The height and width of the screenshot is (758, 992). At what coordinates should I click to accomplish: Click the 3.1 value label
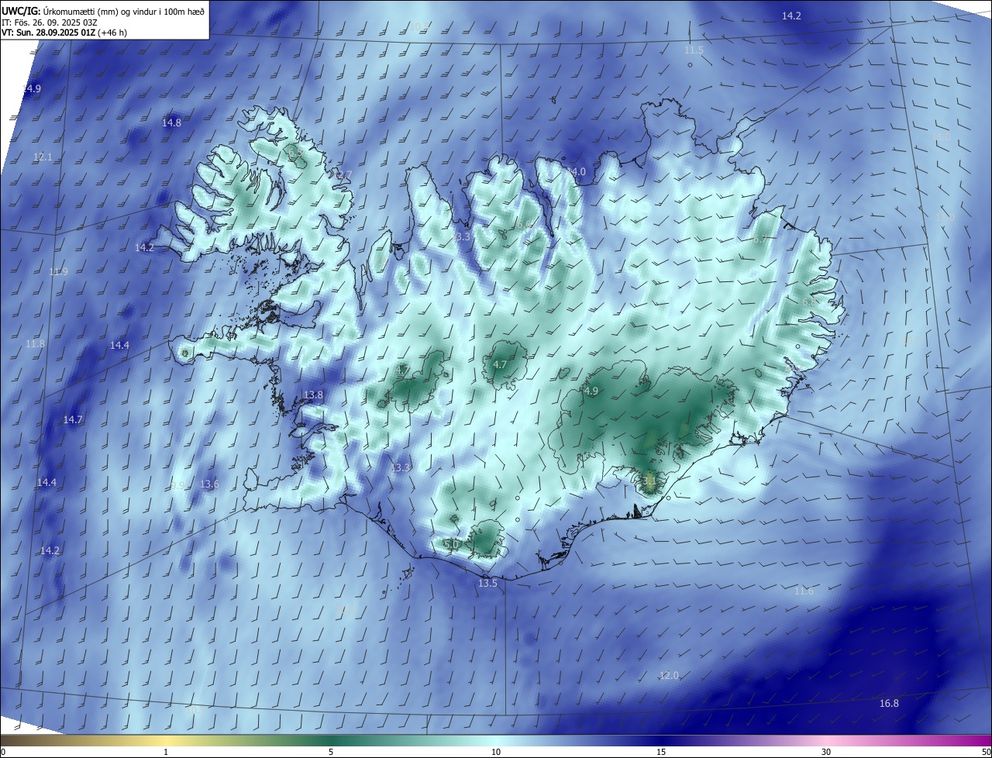(x=649, y=481)
